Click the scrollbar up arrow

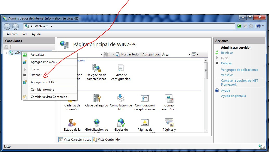coord(206,60)
